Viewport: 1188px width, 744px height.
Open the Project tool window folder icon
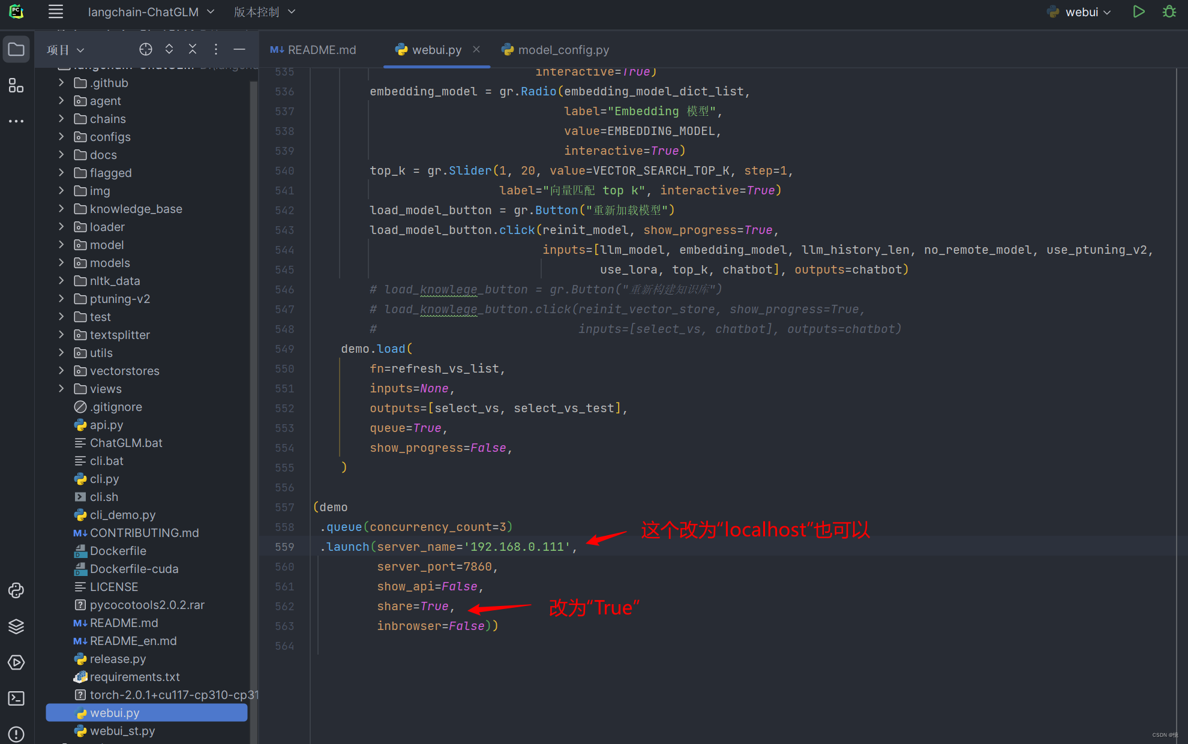[16, 50]
